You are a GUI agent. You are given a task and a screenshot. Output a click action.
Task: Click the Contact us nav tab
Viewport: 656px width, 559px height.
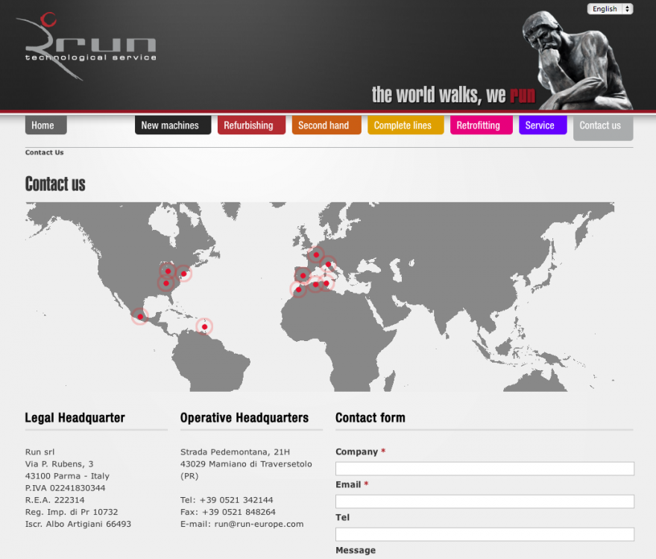coord(603,128)
